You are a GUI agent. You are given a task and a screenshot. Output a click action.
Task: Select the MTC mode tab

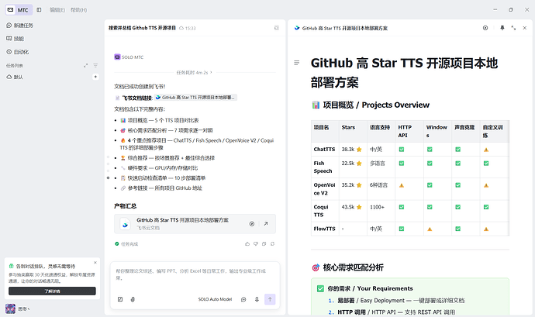pos(19,10)
